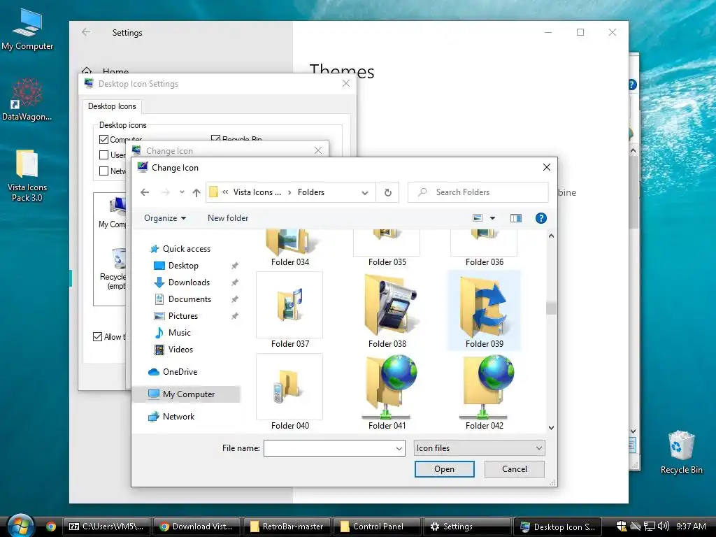The height and width of the screenshot is (537, 716).
Task: Select the Recycle Bin desktop icon
Action: point(681,452)
